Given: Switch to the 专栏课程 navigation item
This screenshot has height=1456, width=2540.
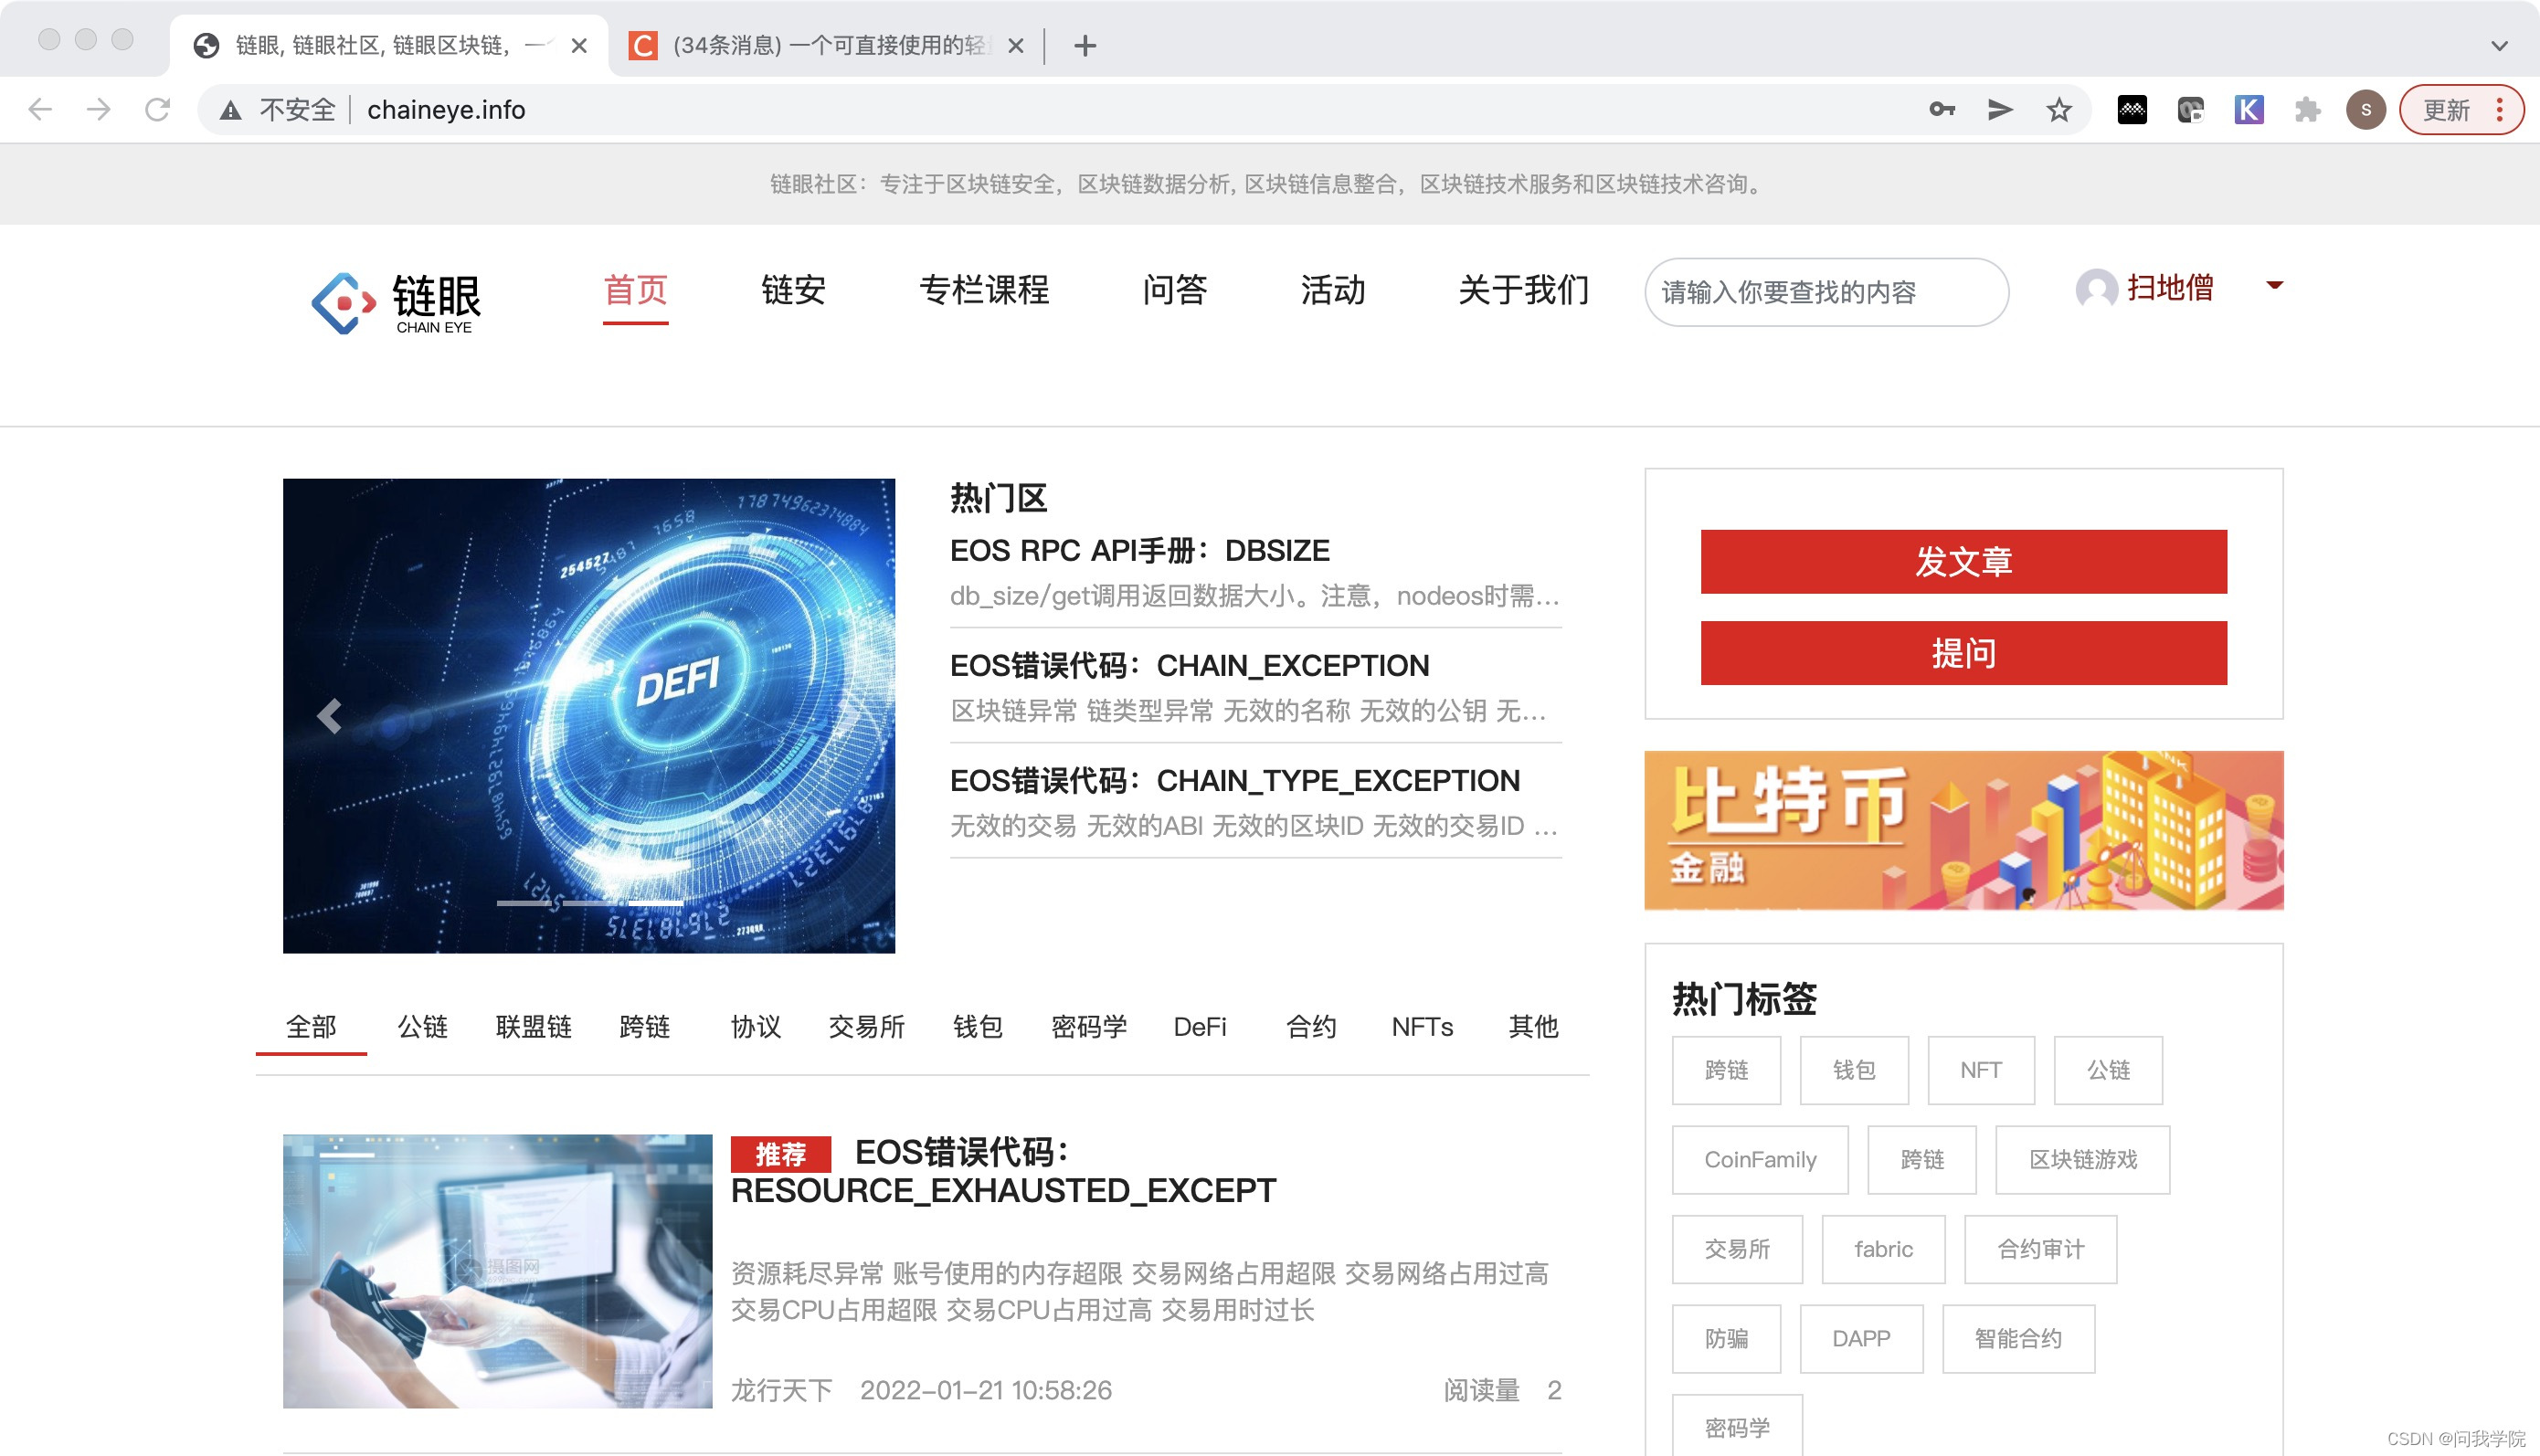Looking at the screenshot, I should point(984,290).
